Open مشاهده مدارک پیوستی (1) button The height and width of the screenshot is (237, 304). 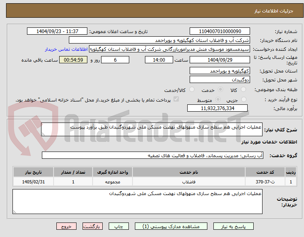[x=171, y=227]
